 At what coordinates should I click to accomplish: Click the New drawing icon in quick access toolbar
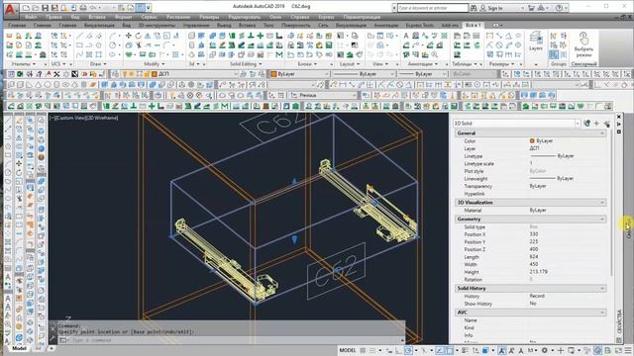pos(26,8)
